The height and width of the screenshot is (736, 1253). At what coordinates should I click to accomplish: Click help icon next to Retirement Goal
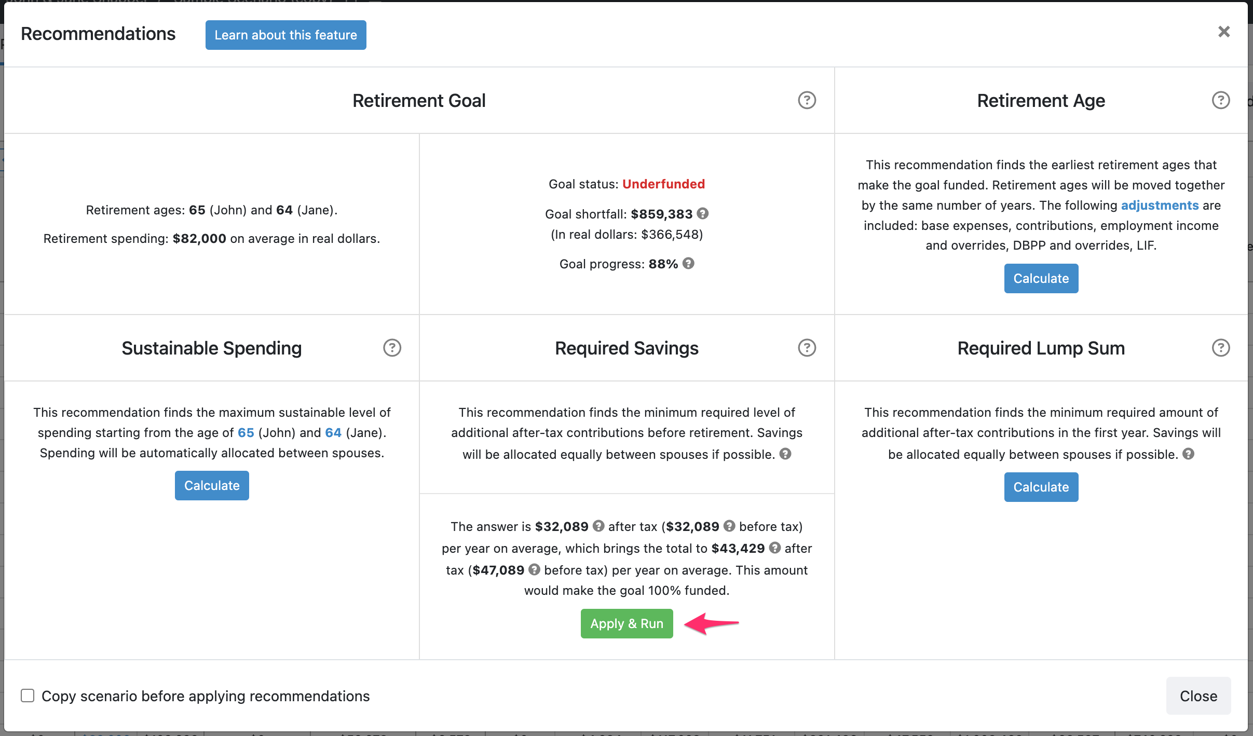pos(807,100)
